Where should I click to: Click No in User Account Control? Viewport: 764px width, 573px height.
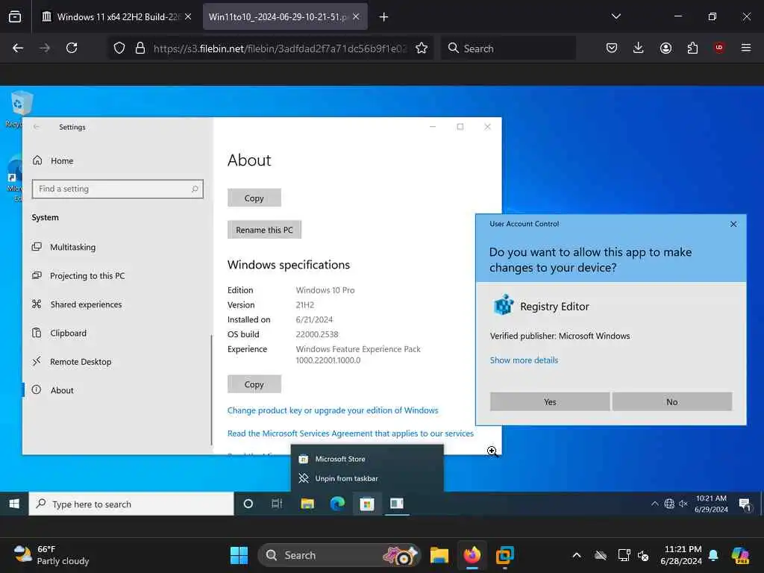(x=672, y=402)
